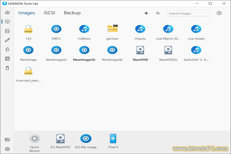This screenshot has height=154, width=231.
Task: Open the (F:) NewVHD mounted drive
Action: (60, 139)
